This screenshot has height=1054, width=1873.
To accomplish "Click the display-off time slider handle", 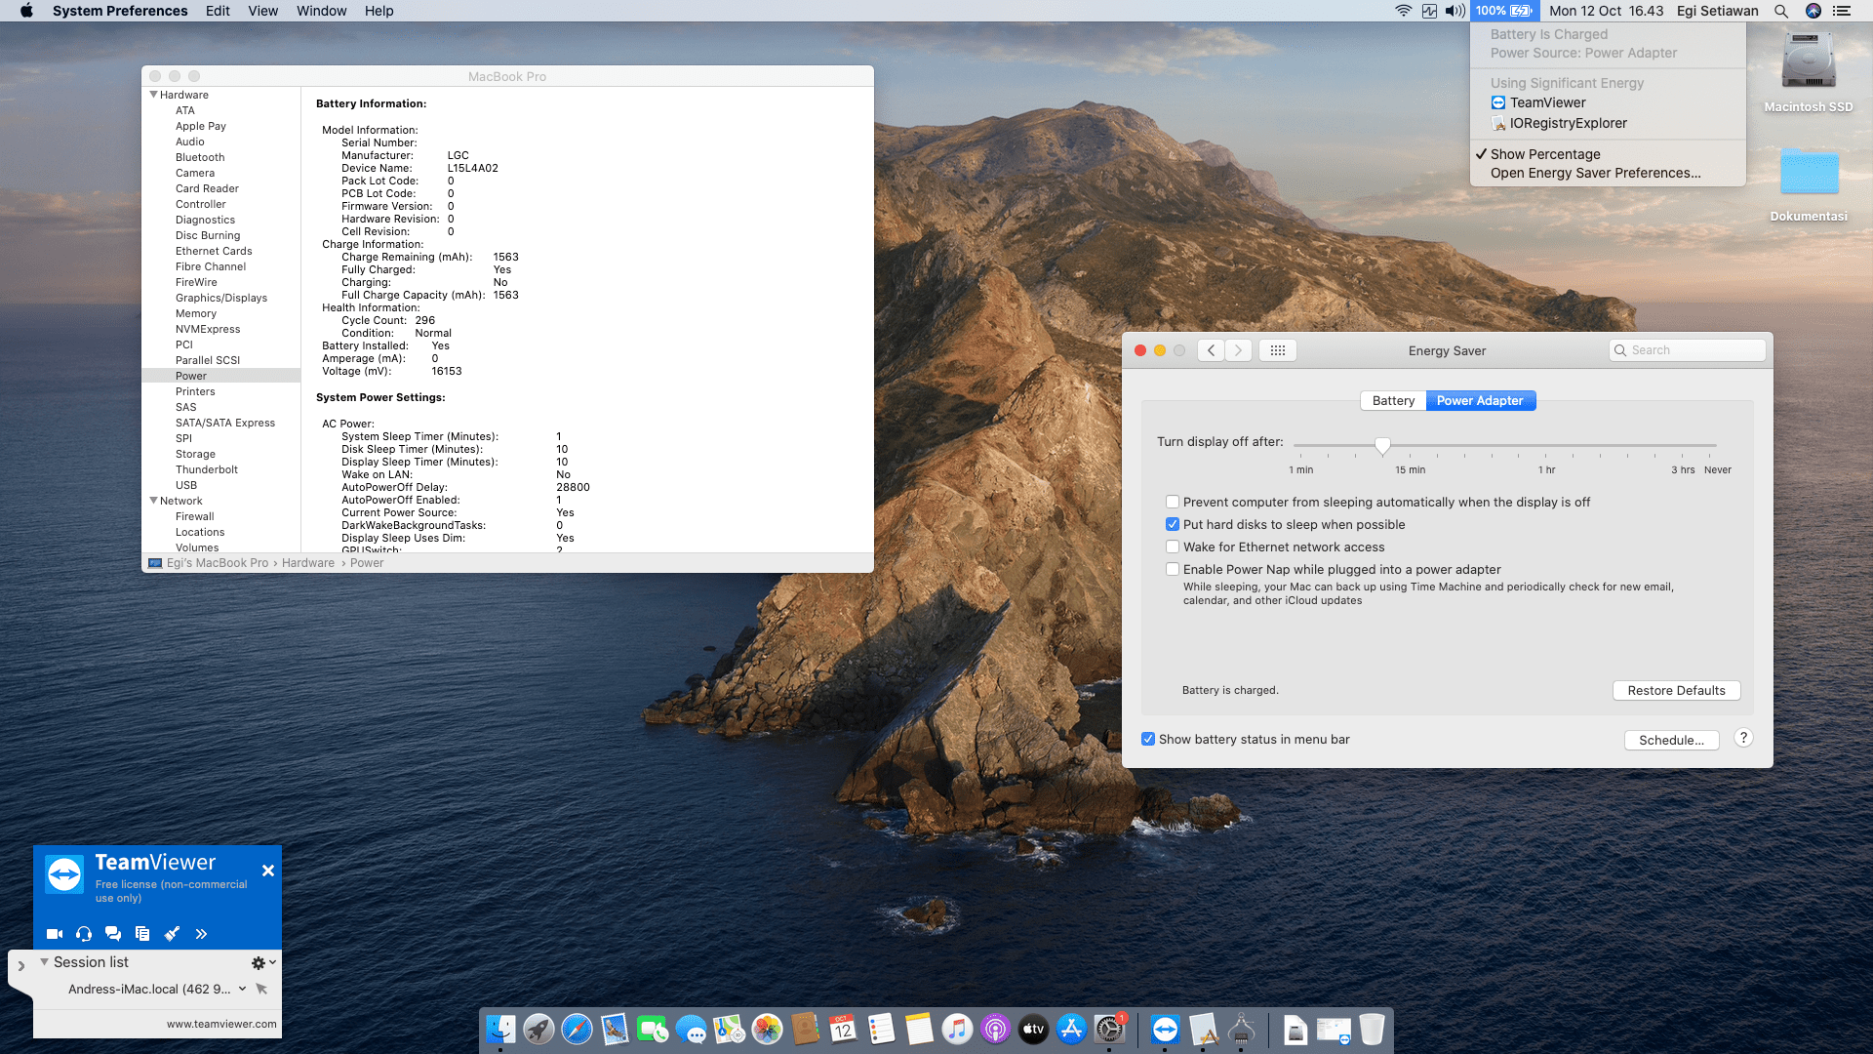I will [1382, 445].
